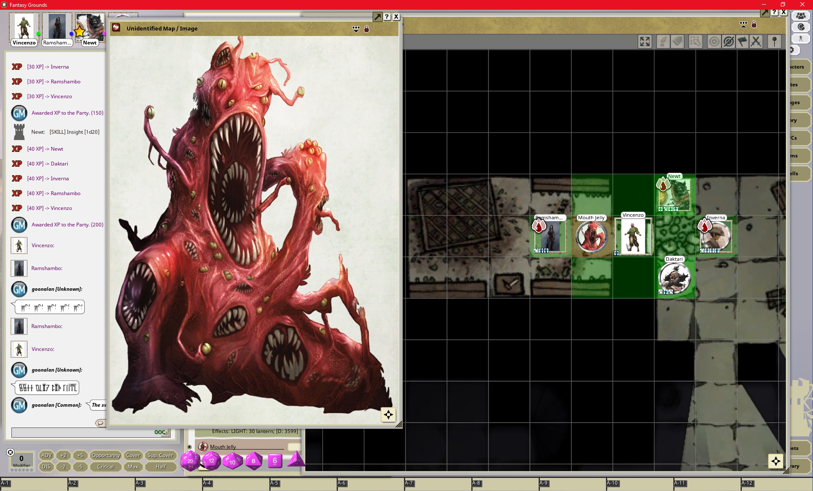
Task: Click the map window's compass move icon
Action: pos(776,461)
